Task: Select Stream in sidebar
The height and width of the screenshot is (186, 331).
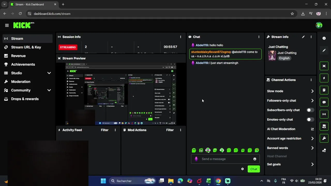Action: 27,39
